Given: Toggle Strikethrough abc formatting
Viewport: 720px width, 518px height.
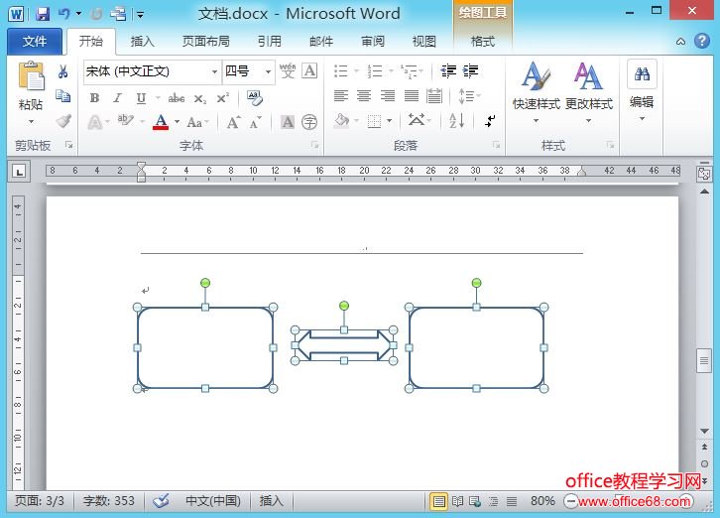Looking at the screenshot, I should pyautogui.click(x=177, y=98).
